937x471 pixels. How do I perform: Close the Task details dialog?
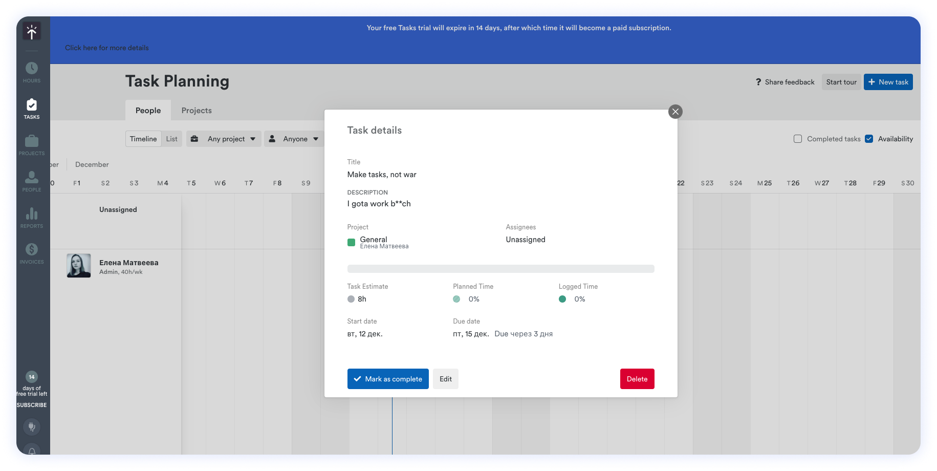click(675, 112)
